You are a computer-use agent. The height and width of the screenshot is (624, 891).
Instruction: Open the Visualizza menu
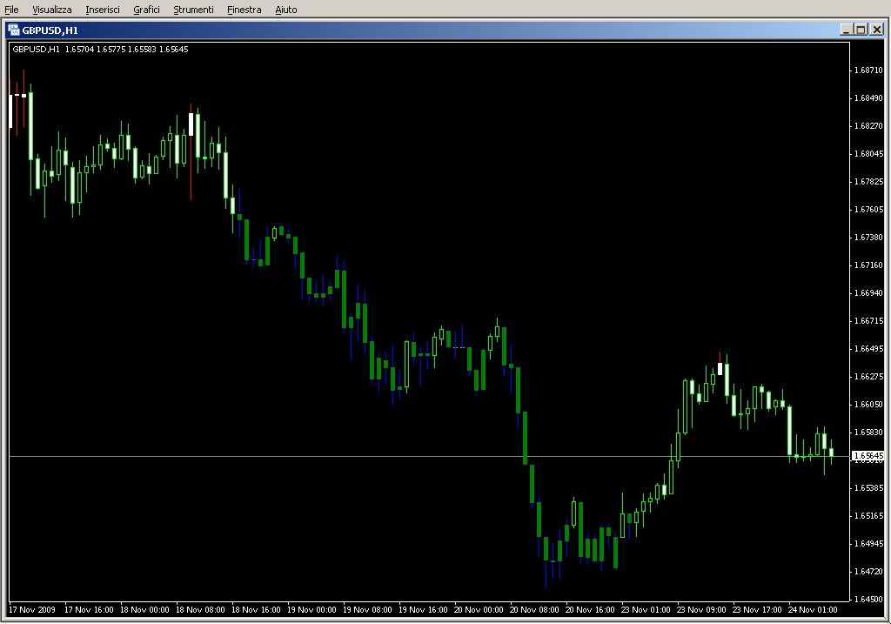click(51, 10)
